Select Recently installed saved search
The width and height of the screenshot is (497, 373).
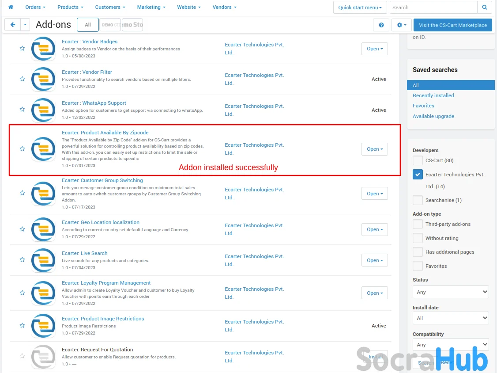pos(433,95)
